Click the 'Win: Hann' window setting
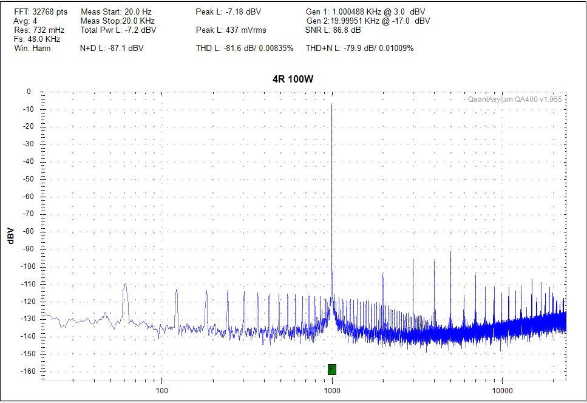Image resolution: width=587 pixels, height=403 pixels. pyautogui.click(x=32, y=49)
